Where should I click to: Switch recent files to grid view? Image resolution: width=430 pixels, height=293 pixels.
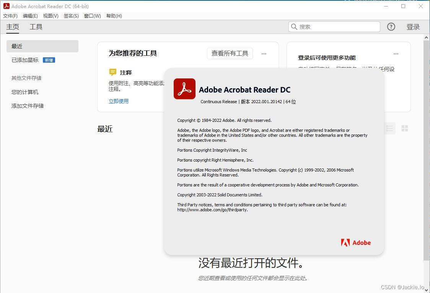[405, 128]
